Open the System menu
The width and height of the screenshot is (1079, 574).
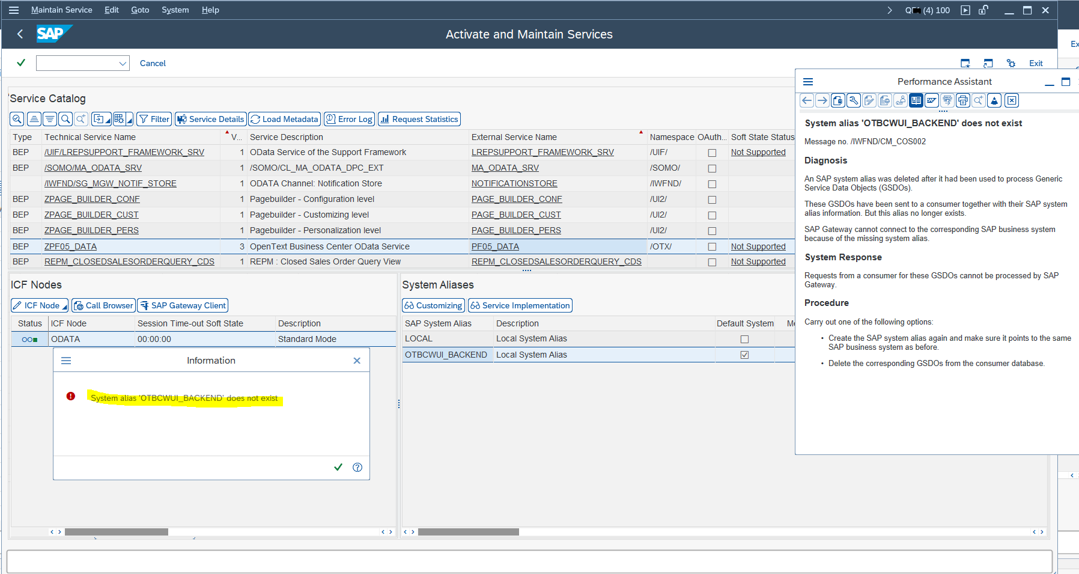[x=175, y=10]
